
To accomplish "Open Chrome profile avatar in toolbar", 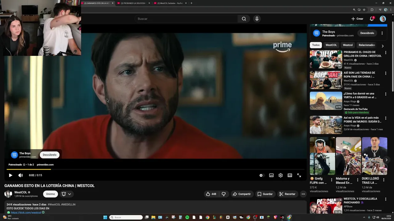I will click(385, 10).
